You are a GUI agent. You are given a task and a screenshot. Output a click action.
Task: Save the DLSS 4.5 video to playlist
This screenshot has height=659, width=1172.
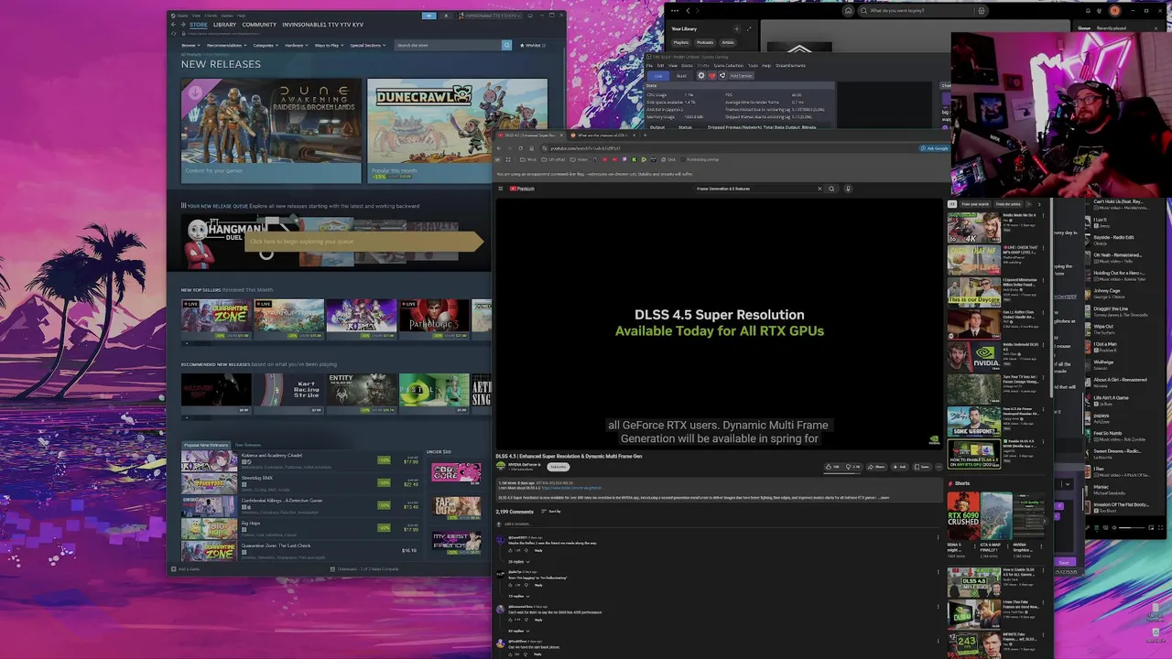[921, 467]
